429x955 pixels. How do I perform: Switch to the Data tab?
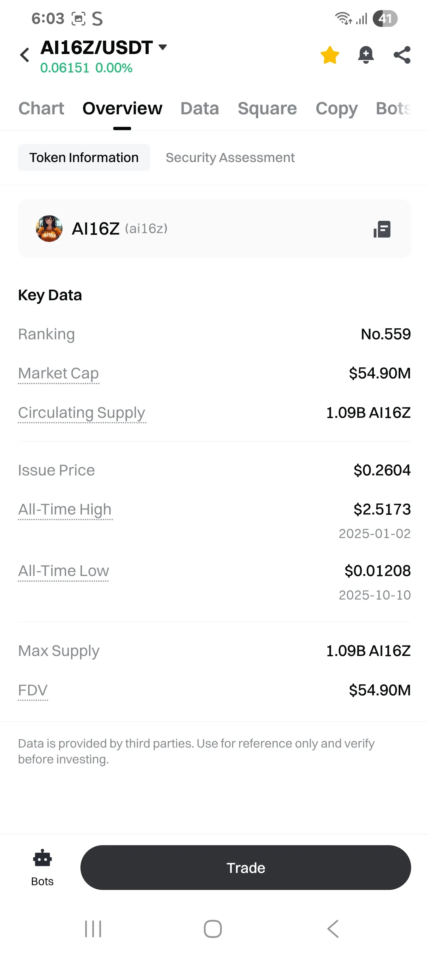point(200,109)
